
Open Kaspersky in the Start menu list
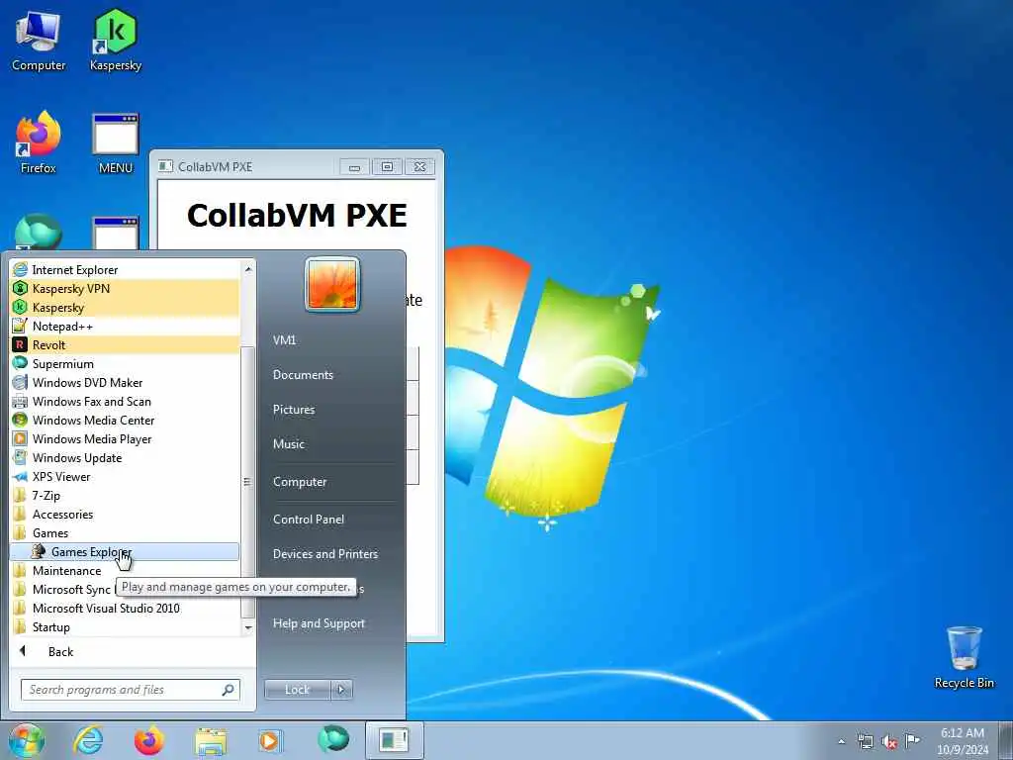(125, 308)
